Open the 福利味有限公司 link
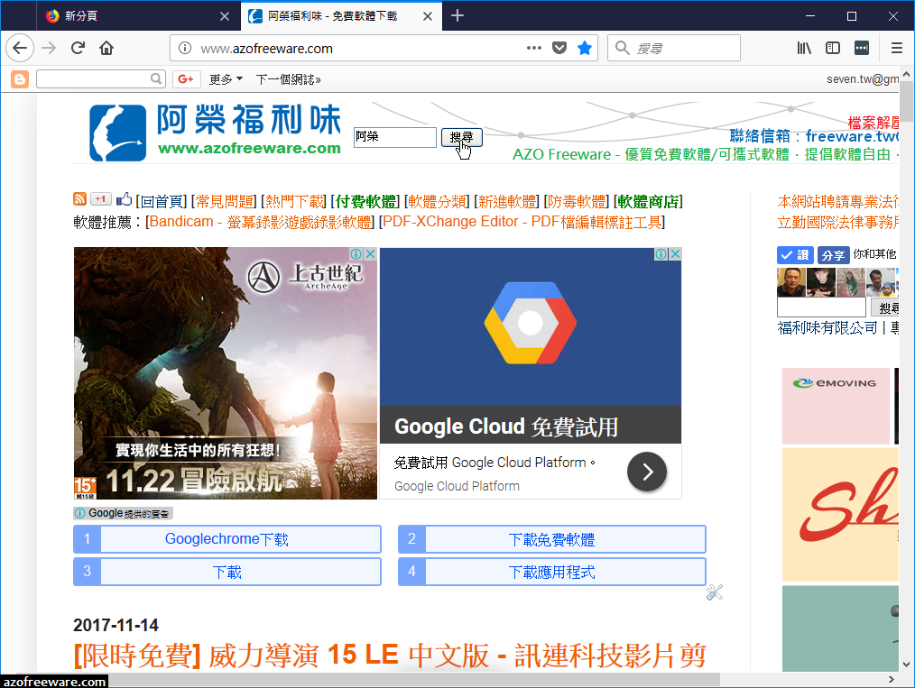The height and width of the screenshot is (688, 915). [827, 328]
